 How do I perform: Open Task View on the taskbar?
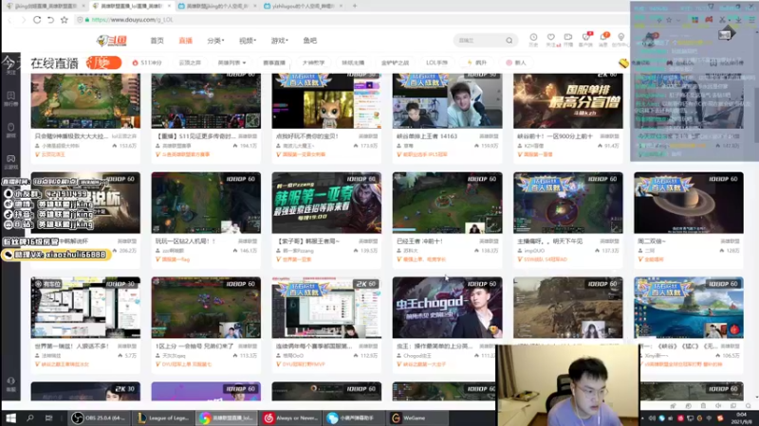(48, 417)
